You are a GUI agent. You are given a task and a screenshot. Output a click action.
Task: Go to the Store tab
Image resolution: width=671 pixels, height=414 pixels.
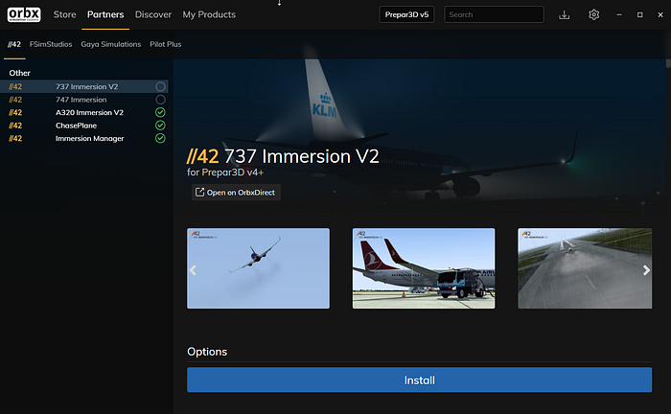(x=64, y=14)
